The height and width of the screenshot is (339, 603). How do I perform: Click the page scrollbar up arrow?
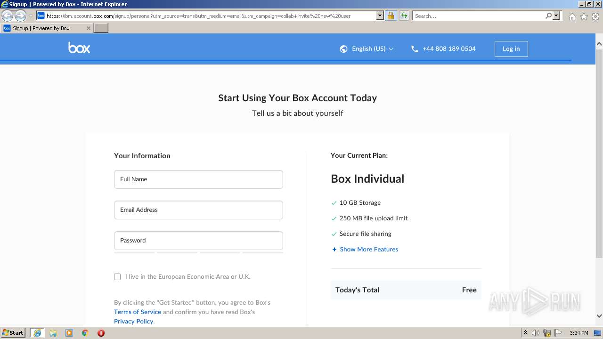click(x=599, y=44)
